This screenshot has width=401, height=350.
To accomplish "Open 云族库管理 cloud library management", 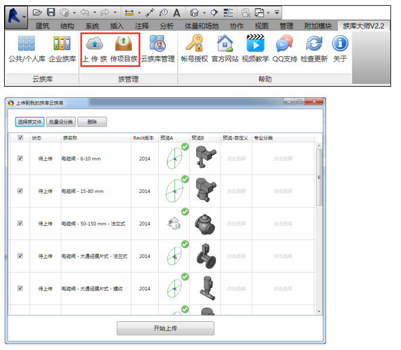I will coord(157,45).
